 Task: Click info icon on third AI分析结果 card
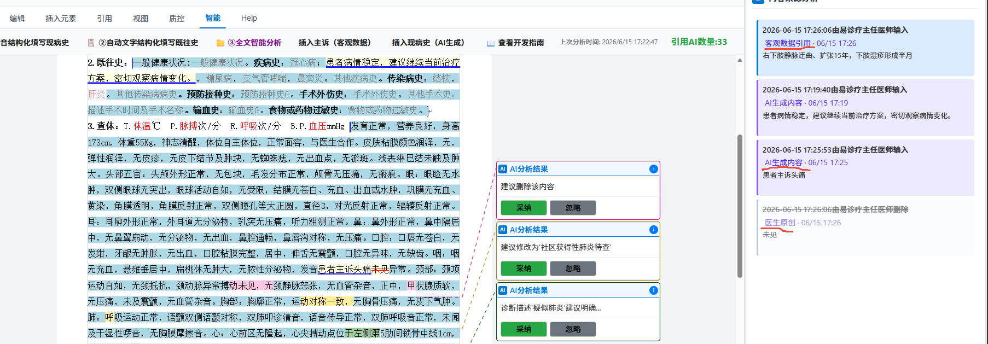click(x=653, y=290)
